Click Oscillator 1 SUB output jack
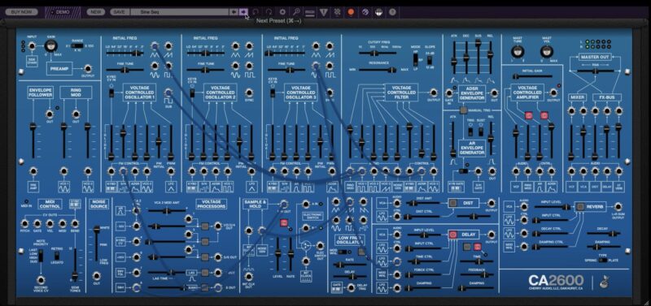 [168, 93]
